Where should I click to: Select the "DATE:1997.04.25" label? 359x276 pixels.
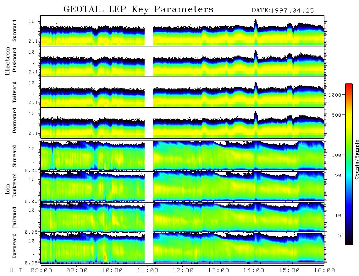[x=283, y=10]
